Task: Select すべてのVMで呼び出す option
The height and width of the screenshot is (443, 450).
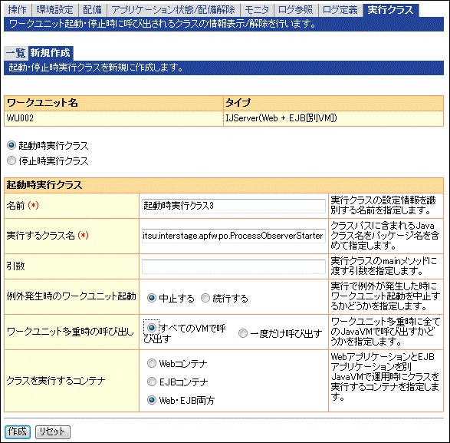Action: [x=152, y=328]
